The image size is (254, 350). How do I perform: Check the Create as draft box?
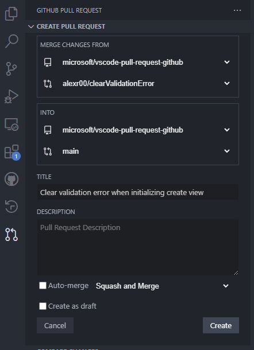click(43, 306)
